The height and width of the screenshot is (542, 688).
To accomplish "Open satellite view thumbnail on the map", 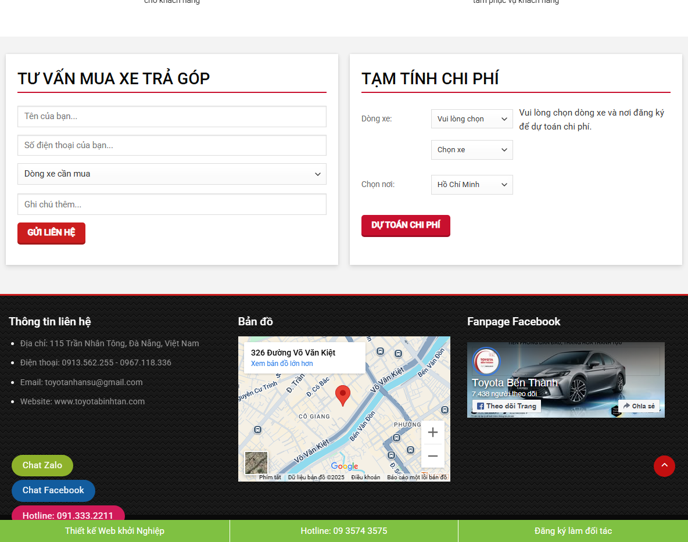I will 256,463.
